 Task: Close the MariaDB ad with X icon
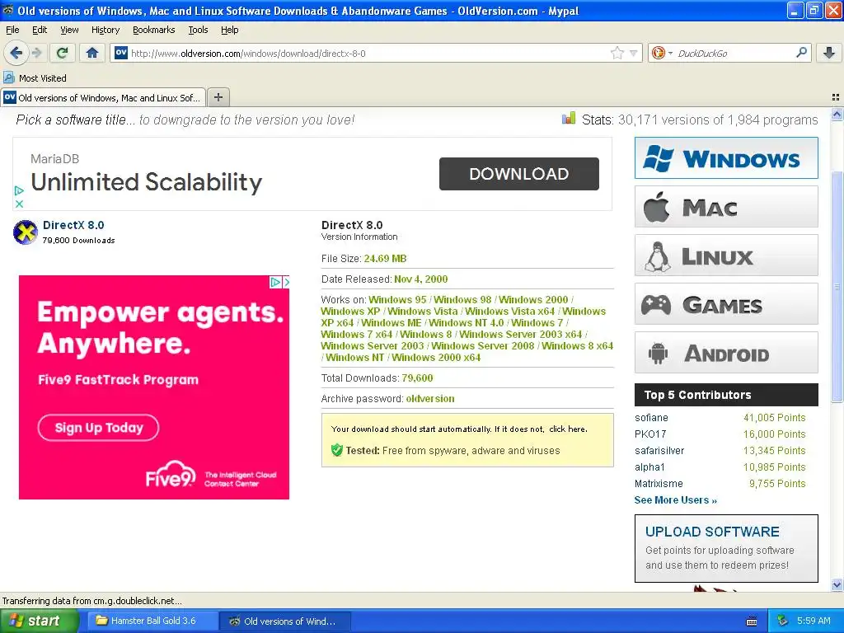(19, 204)
